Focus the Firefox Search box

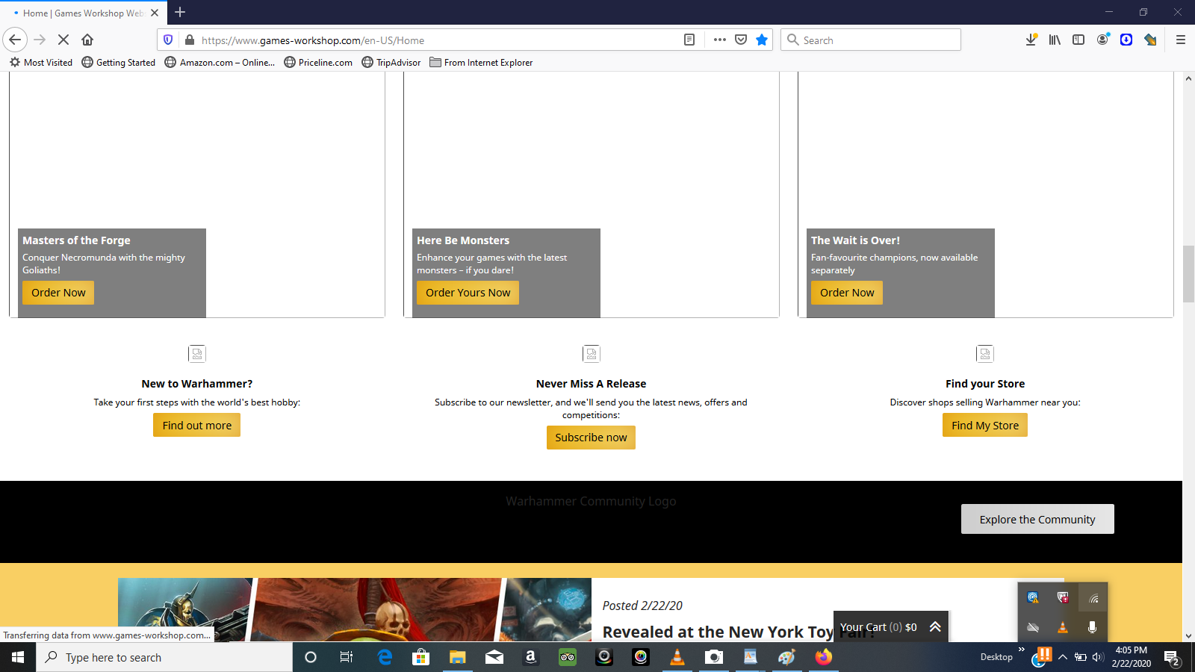click(871, 40)
